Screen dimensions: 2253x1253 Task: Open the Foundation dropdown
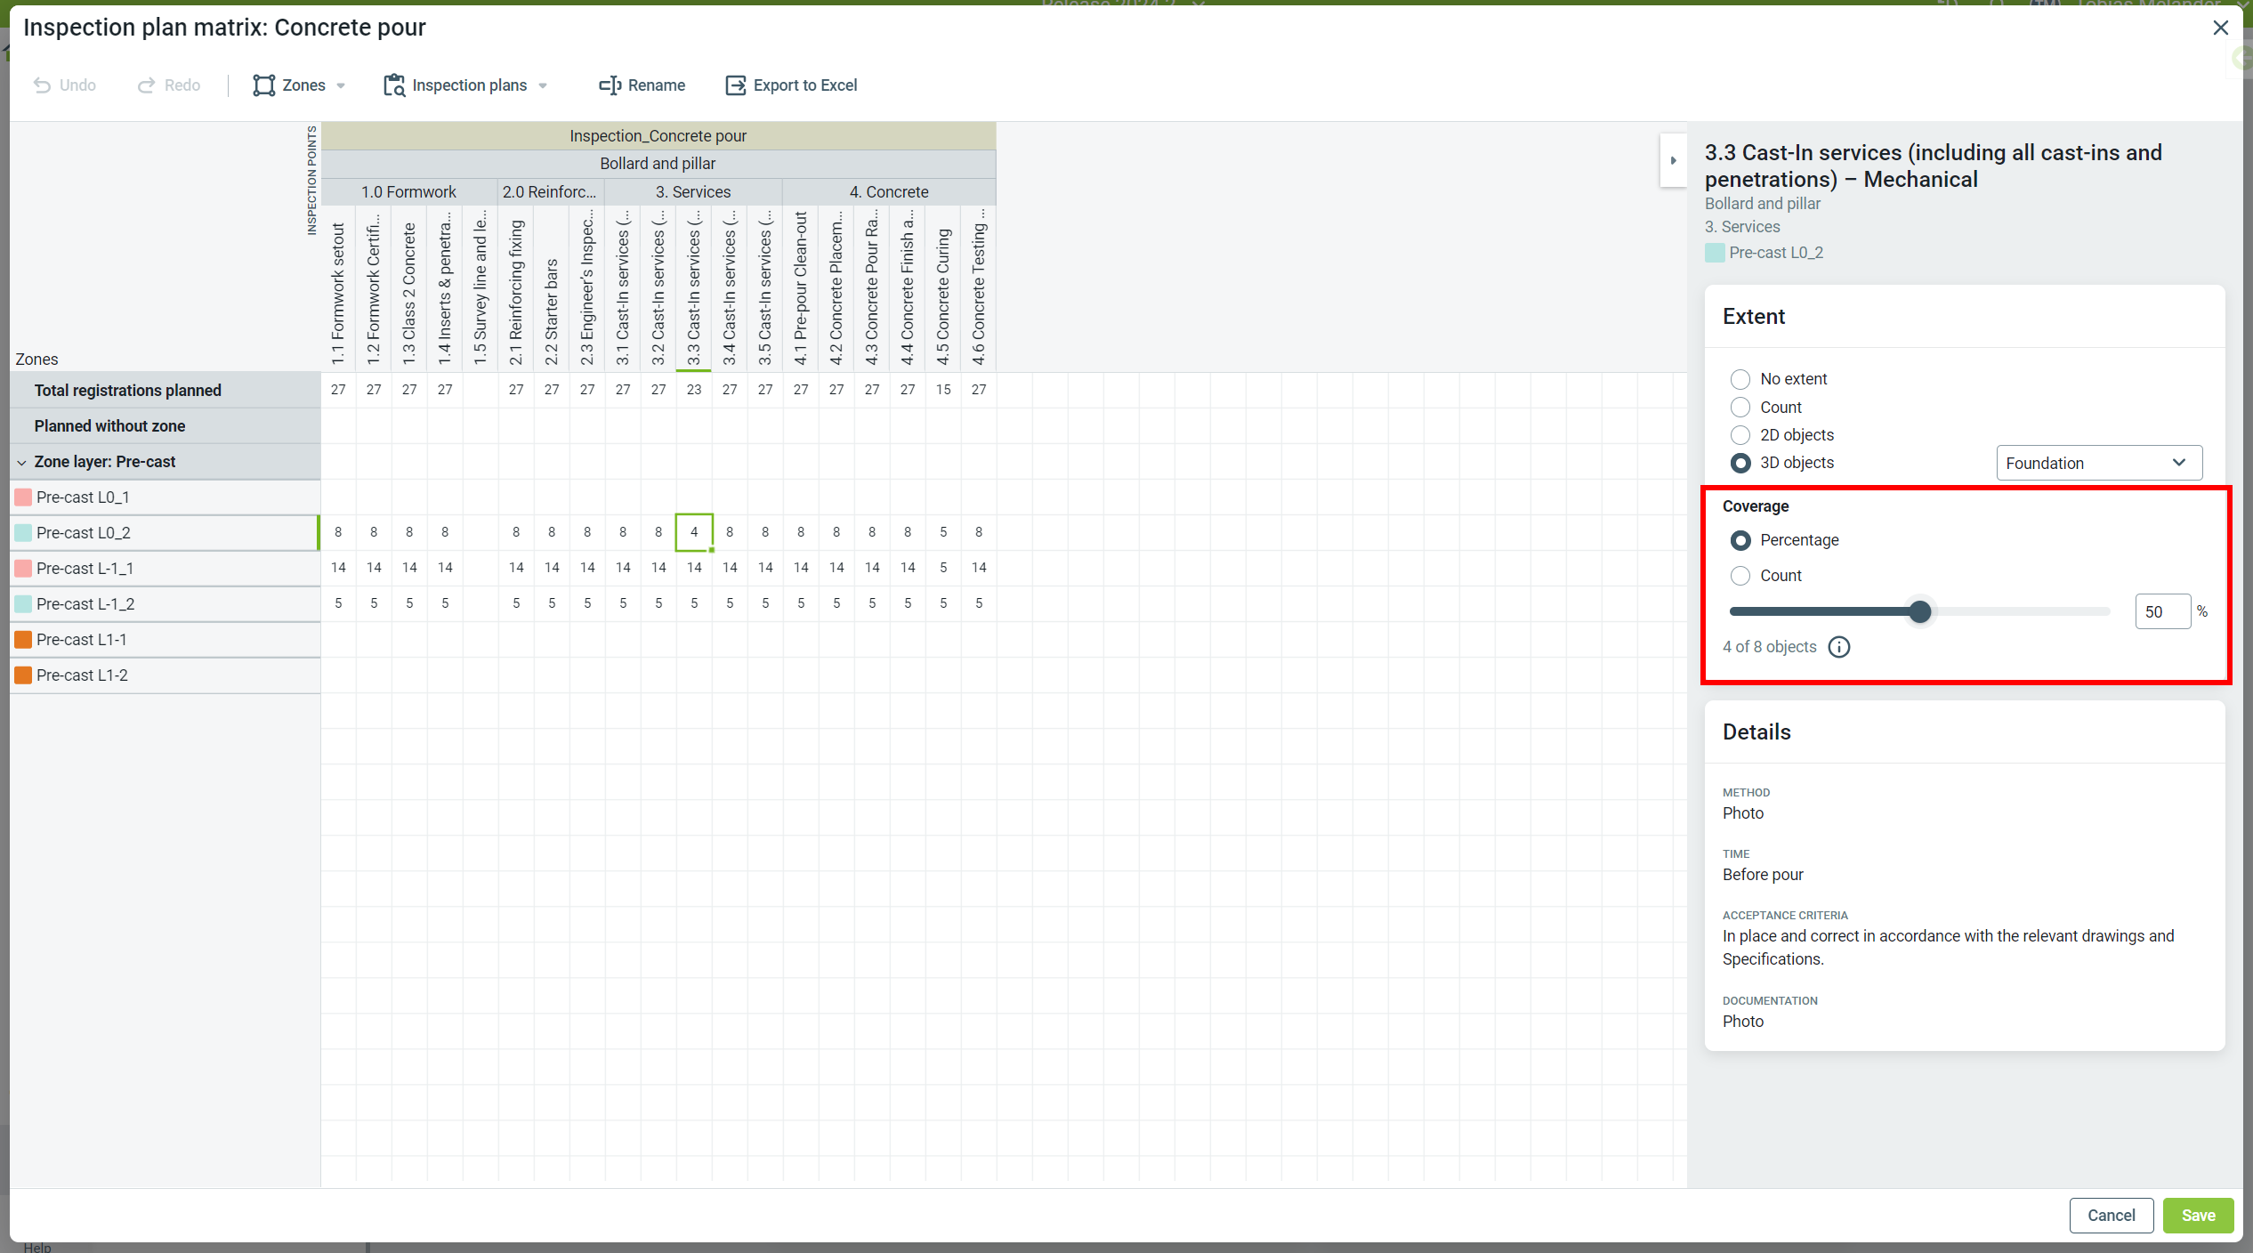click(x=2098, y=463)
